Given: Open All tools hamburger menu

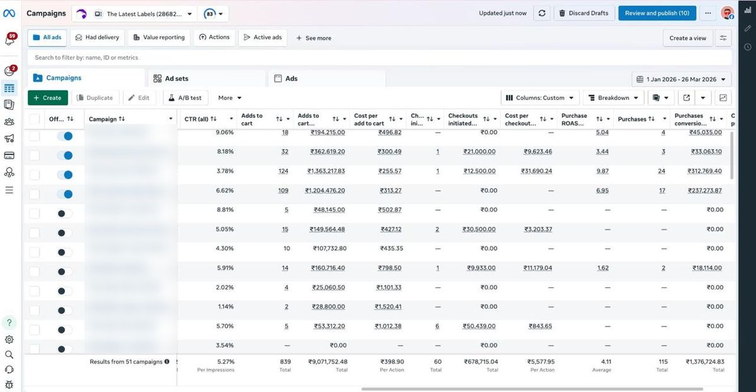Looking at the screenshot, I should point(9,189).
